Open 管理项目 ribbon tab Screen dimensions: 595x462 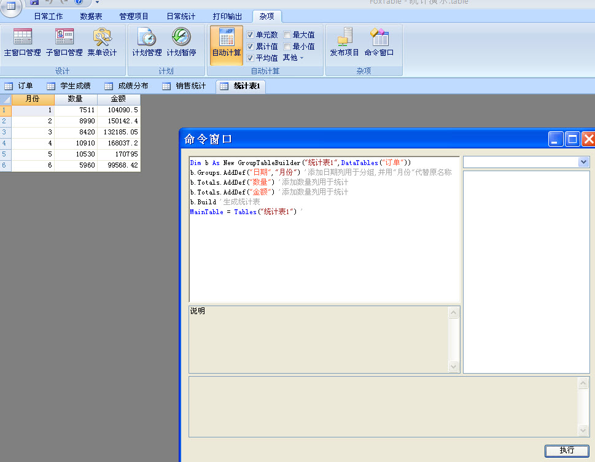coord(134,17)
